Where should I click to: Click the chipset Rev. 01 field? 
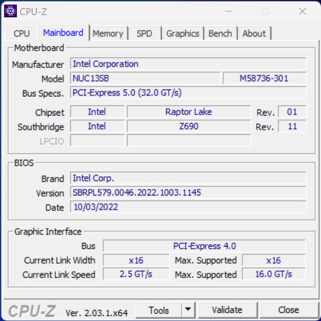point(292,112)
